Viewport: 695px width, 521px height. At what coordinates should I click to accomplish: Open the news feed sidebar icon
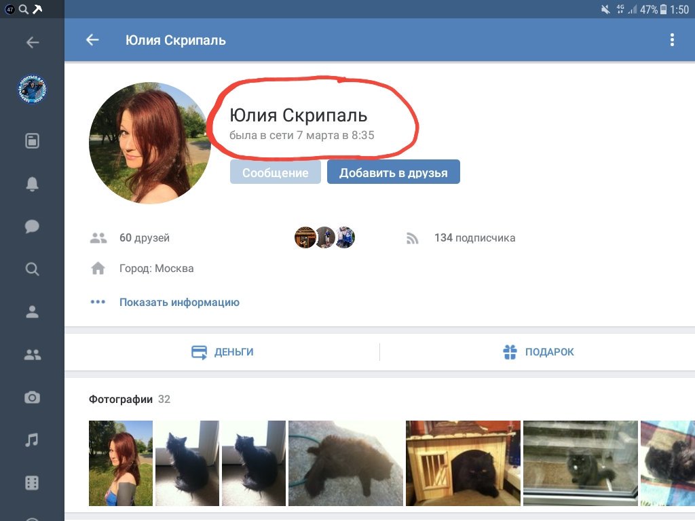[x=32, y=141]
